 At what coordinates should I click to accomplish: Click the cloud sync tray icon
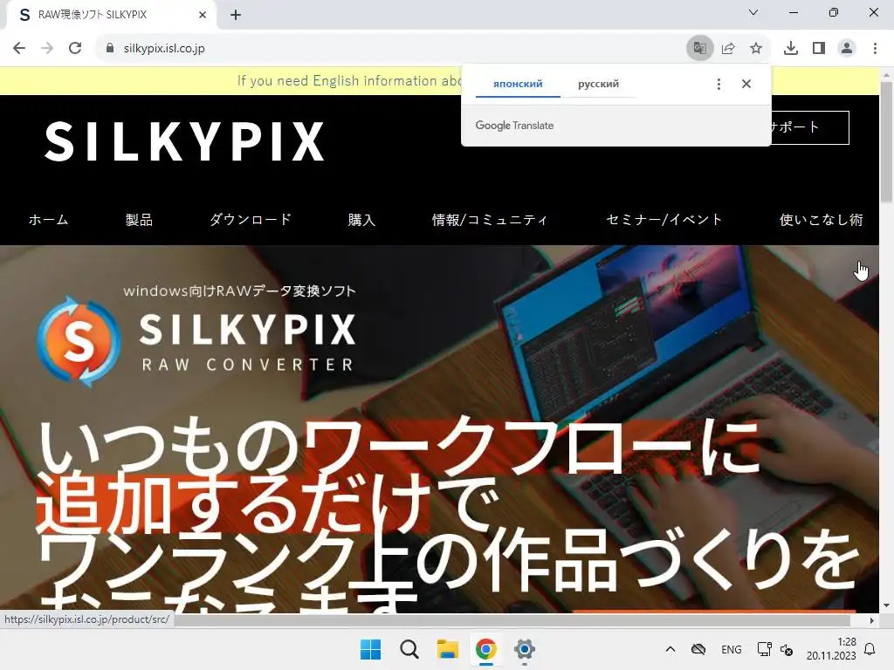698,649
